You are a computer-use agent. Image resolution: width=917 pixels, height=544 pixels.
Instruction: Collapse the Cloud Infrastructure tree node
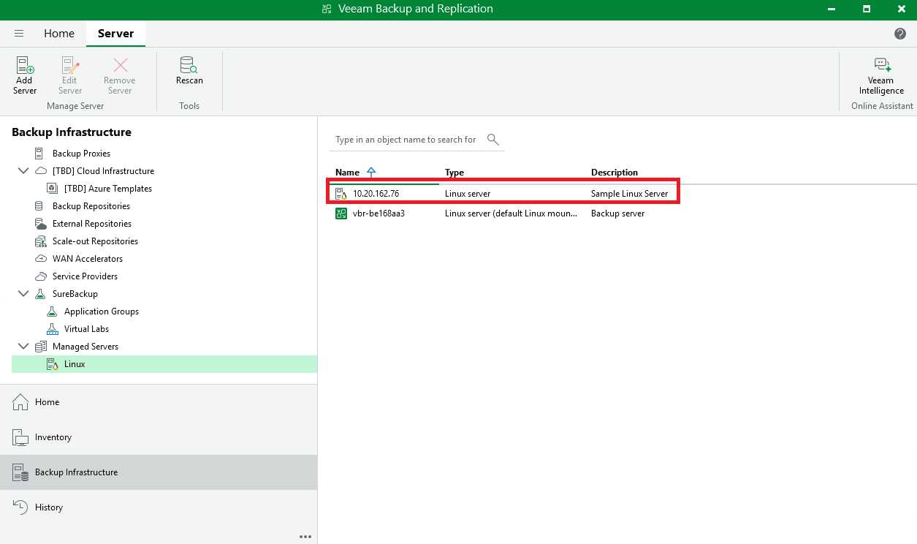(x=23, y=171)
